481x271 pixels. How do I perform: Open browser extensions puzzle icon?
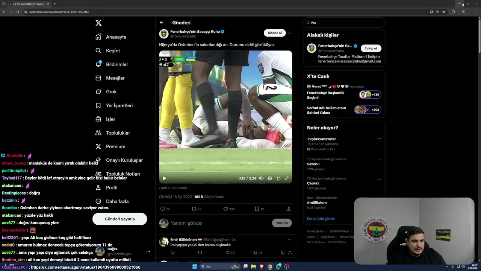point(453,12)
